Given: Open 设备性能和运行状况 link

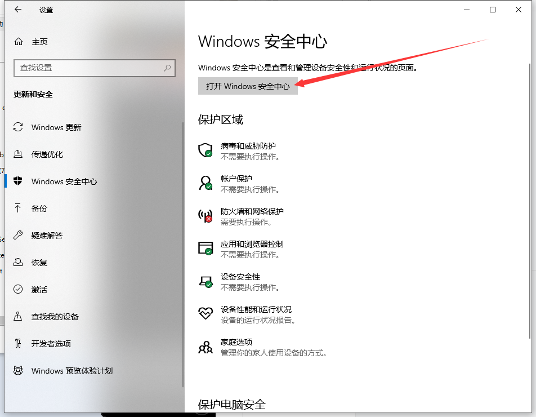Looking at the screenshot, I should tap(256, 309).
